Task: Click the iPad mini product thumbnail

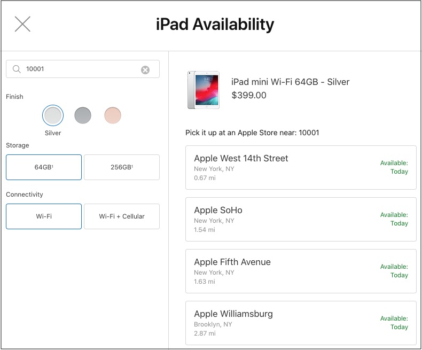Action: click(x=204, y=90)
